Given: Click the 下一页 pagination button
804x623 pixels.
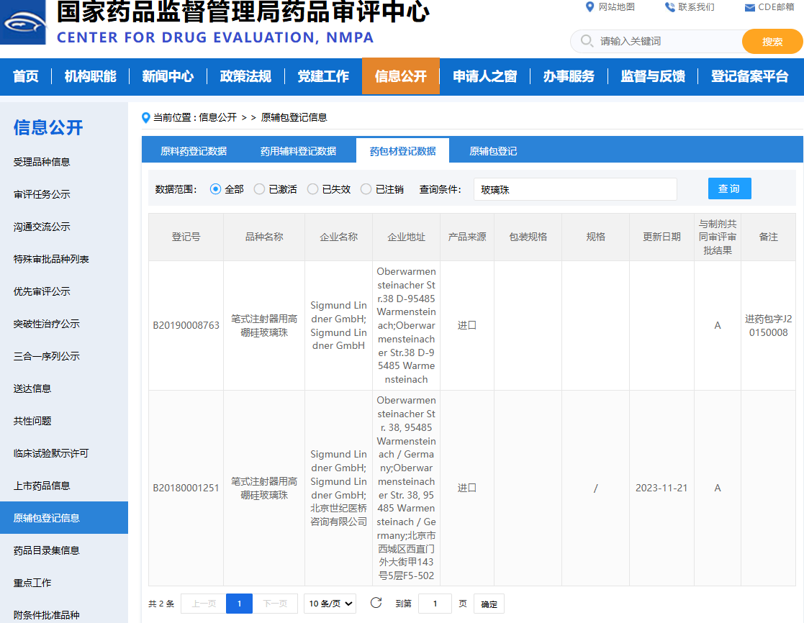Looking at the screenshot, I should coord(276,604).
